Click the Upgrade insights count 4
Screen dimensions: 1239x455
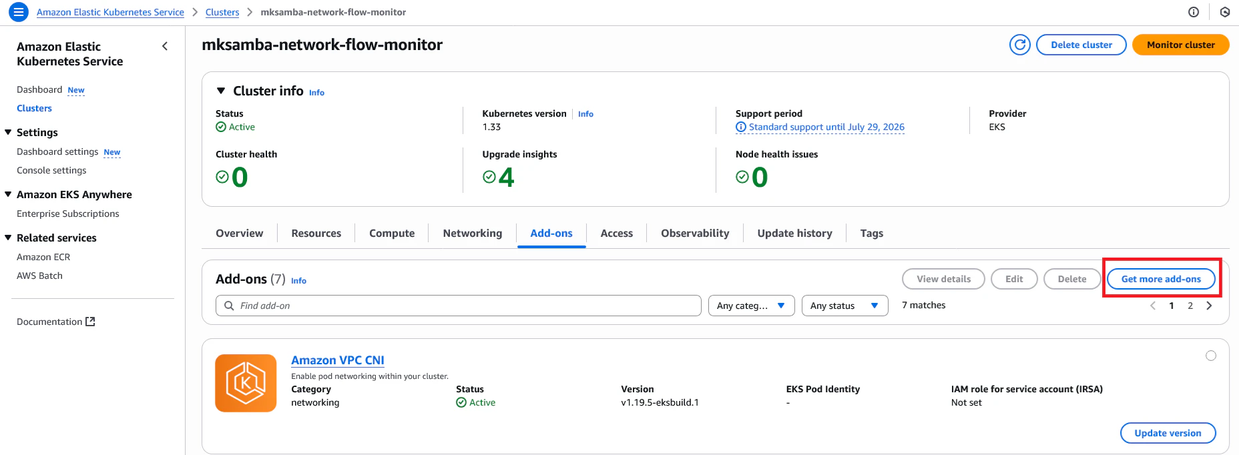pos(507,177)
